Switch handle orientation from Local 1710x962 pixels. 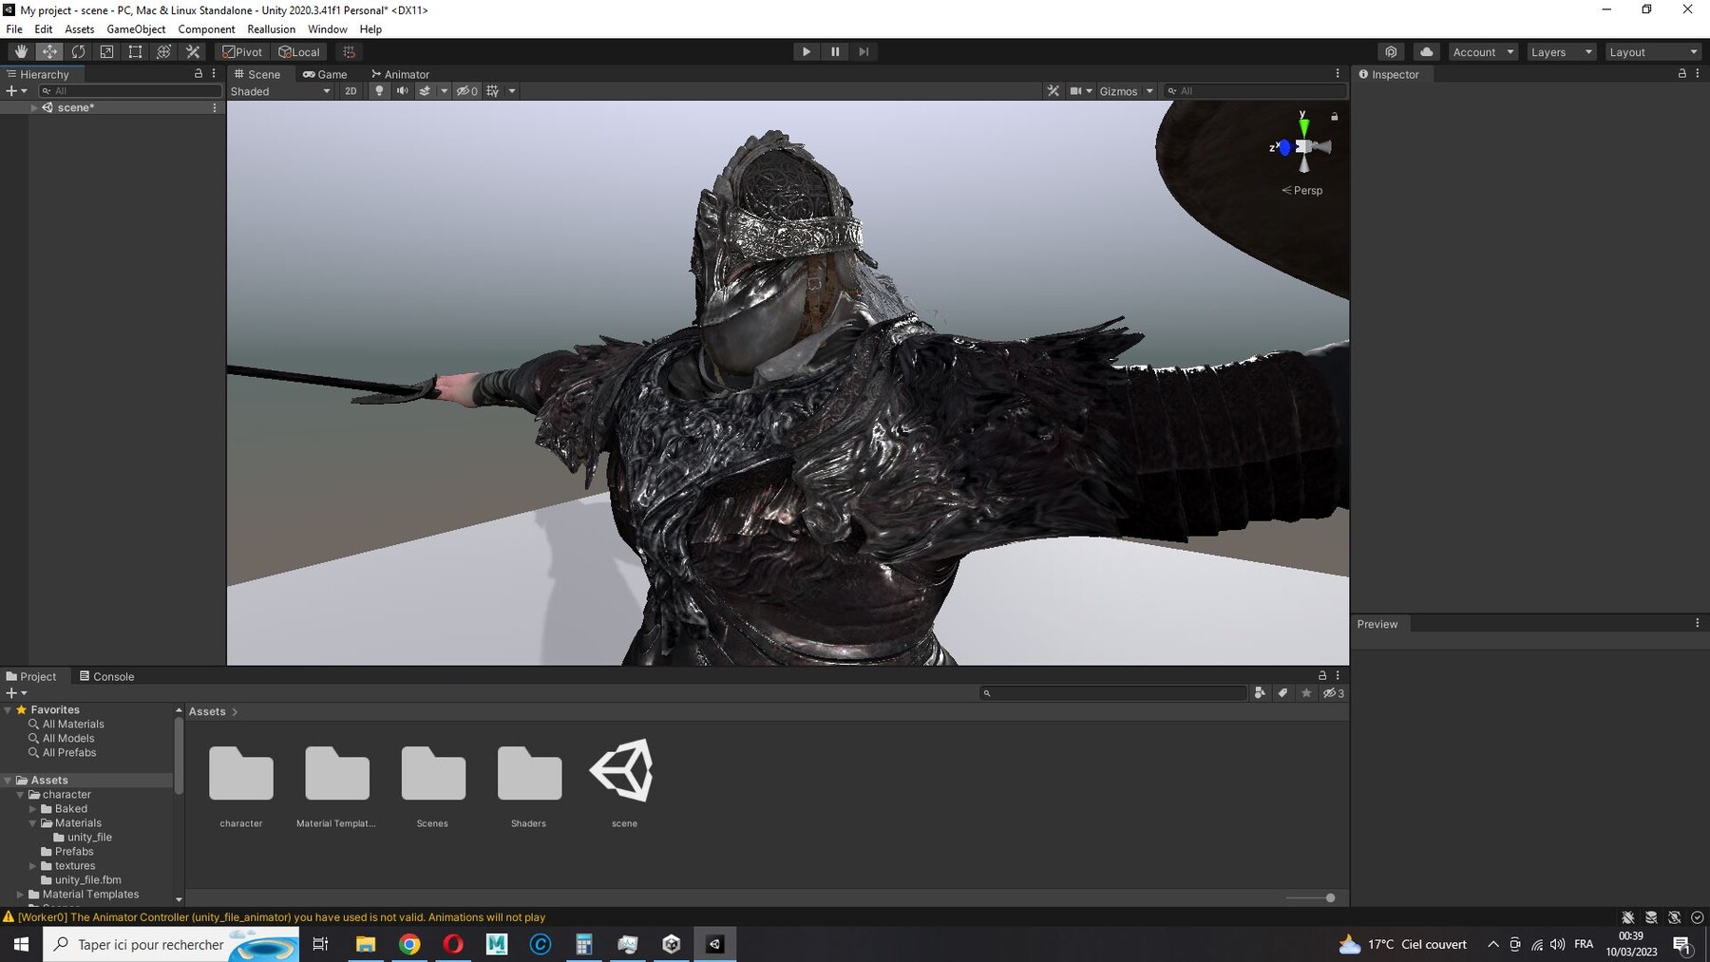[299, 51]
